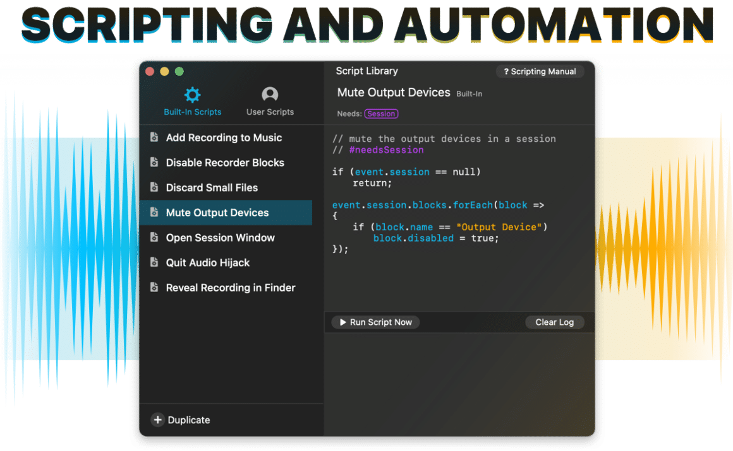Click the yellow minimize window button
The image size is (733, 451).
tap(164, 72)
